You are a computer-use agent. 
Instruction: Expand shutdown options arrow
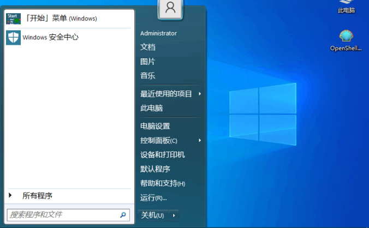174,215
